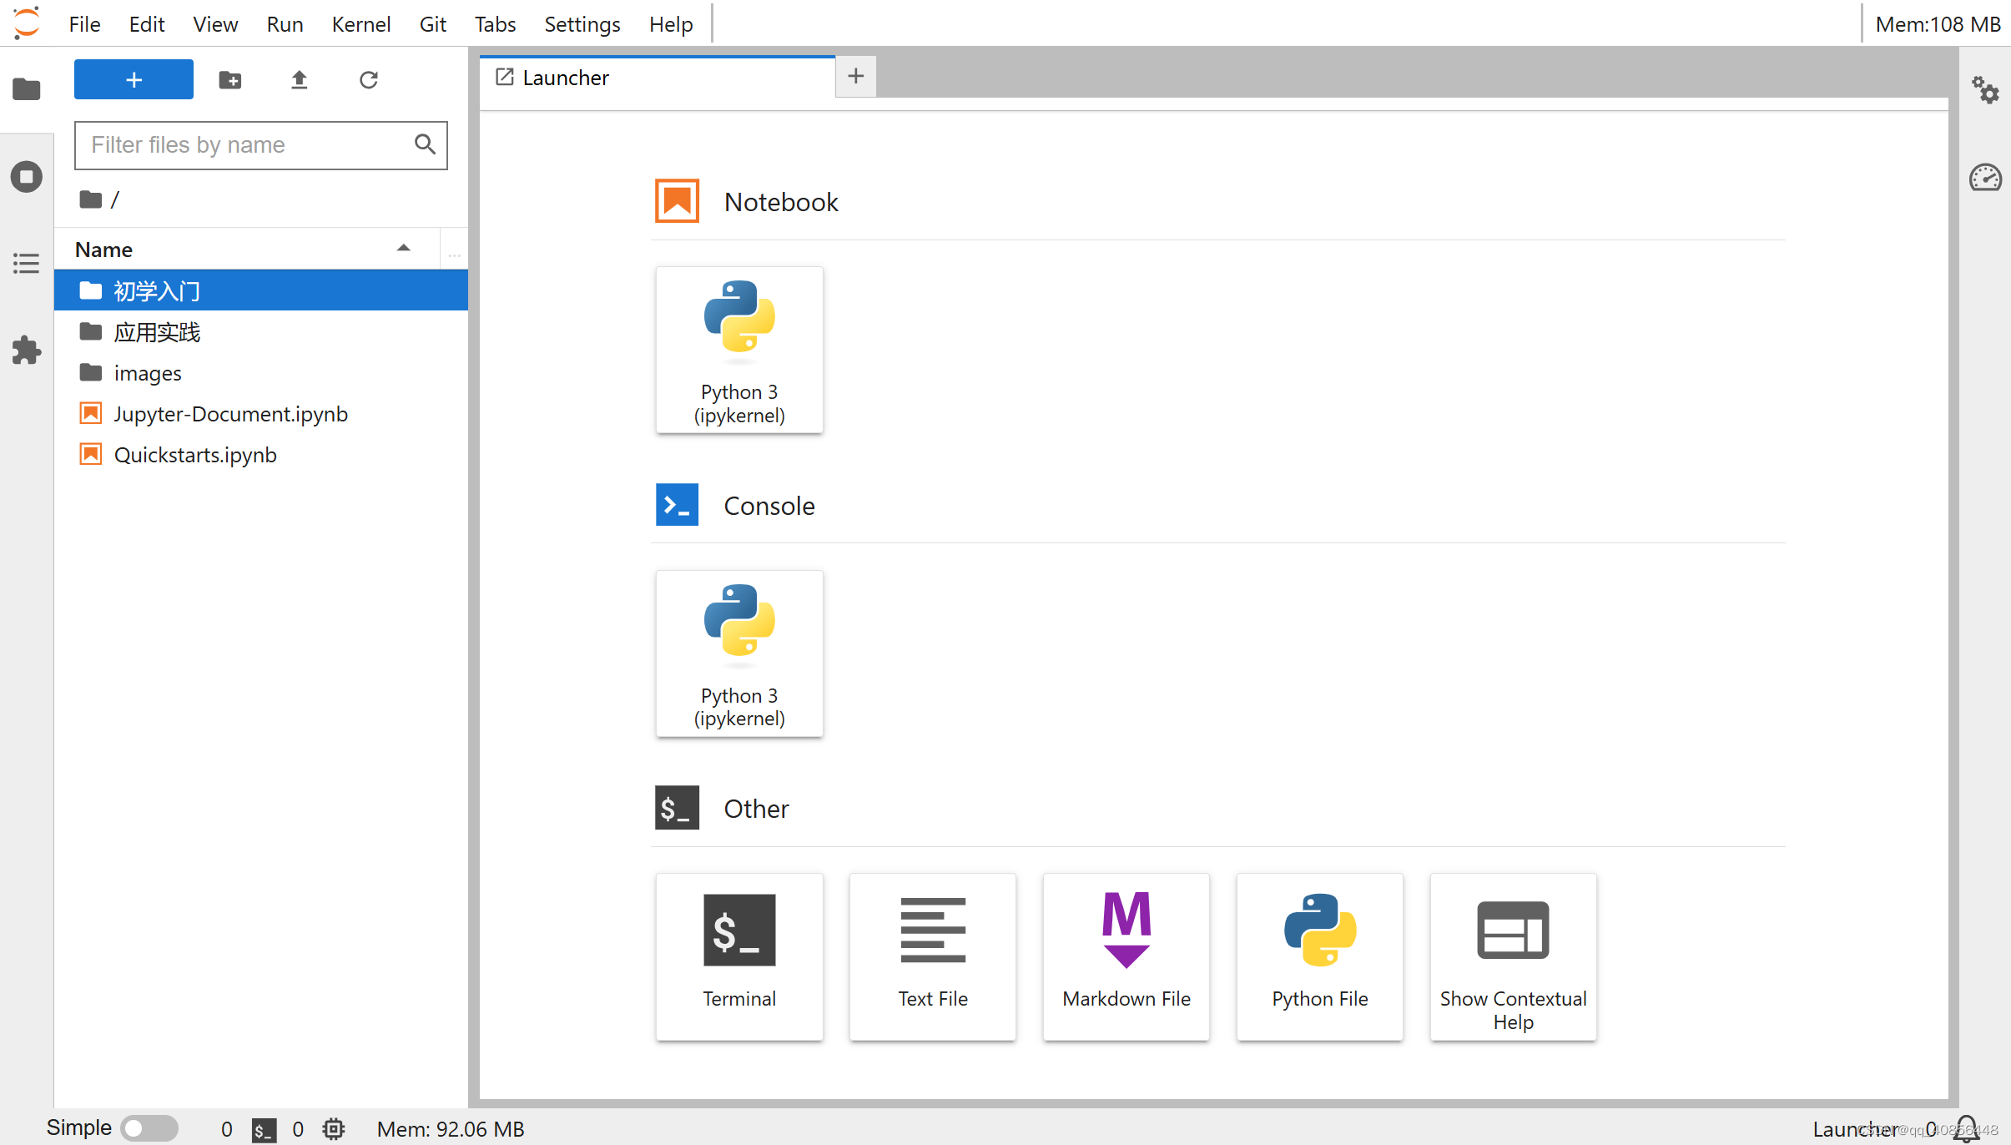2011x1145 pixels.
Task: Click the blue new launcher plus button
Action: 134,80
